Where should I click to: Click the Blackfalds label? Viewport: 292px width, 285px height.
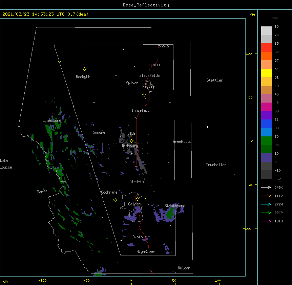tap(149, 75)
